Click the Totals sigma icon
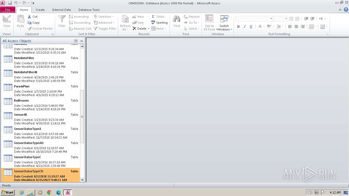This screenshot has height=196, width=349. tap(153, 17)
